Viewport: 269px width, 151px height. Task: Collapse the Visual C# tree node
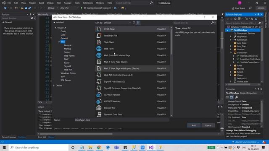coord(55,28)
